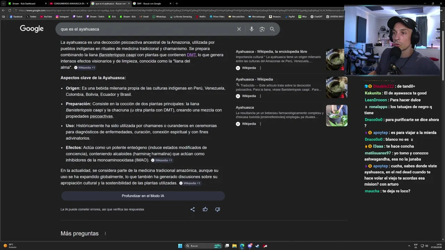This screenshot has width=445, height=250.
Task: Open a new browser tab
Action: pyautogui.click(x=177, y=3)
